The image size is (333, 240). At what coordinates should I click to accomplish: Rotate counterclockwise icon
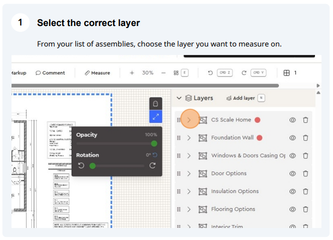(81, 165)
